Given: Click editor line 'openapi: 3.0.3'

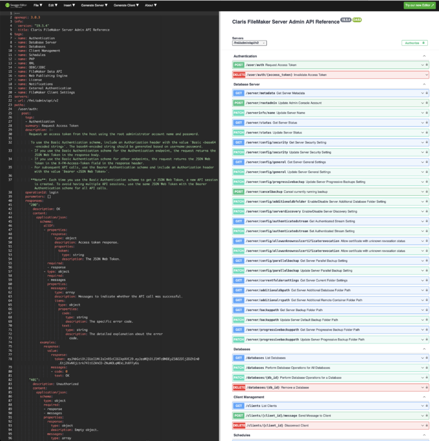Looking at the screenshot, I should coord(27,17).
